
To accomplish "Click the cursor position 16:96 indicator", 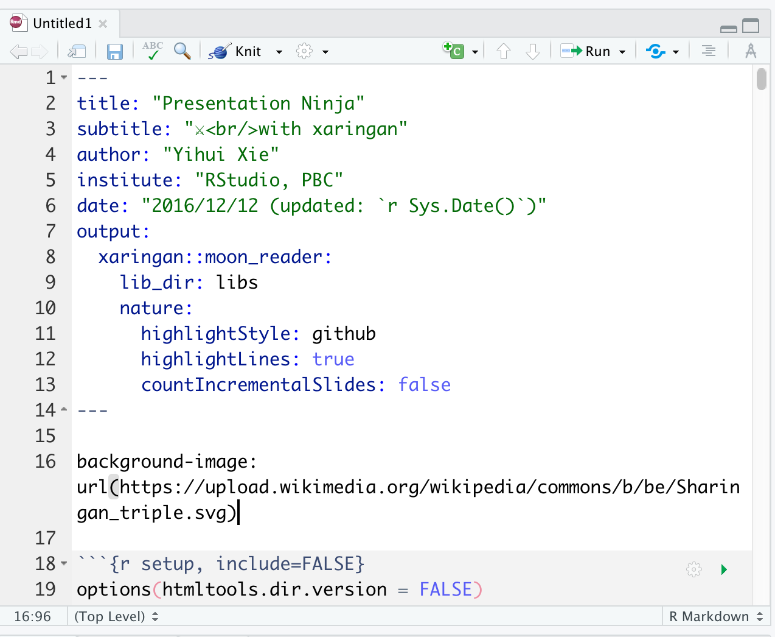I will pyautogui.click(x=33, y=616).
